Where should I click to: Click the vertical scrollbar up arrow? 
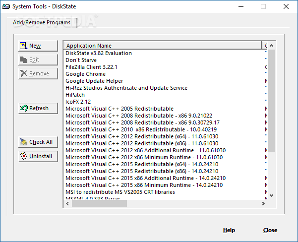click(272, 46)
